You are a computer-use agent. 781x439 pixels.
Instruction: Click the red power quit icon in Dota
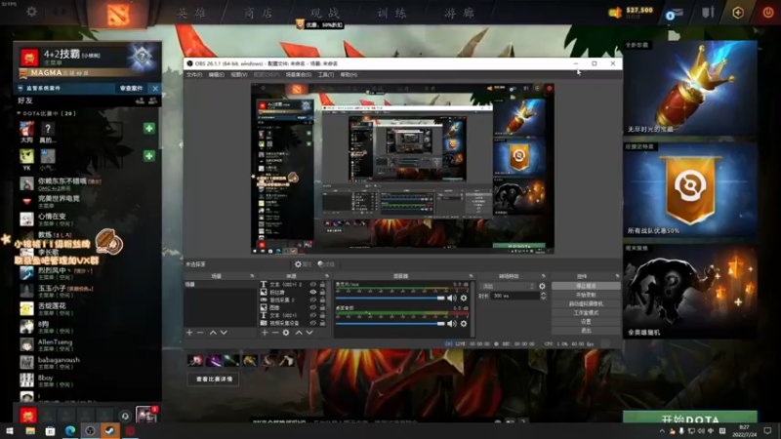point(768,12)
